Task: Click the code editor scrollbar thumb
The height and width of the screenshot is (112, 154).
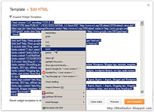Action: 142,25
